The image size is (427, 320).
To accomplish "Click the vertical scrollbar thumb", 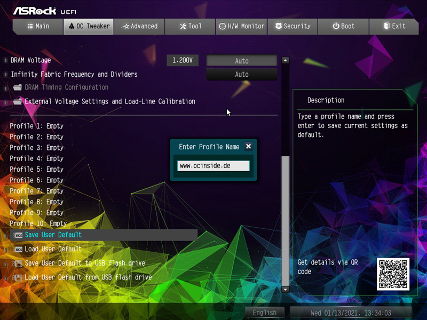I will click(285, 221).
